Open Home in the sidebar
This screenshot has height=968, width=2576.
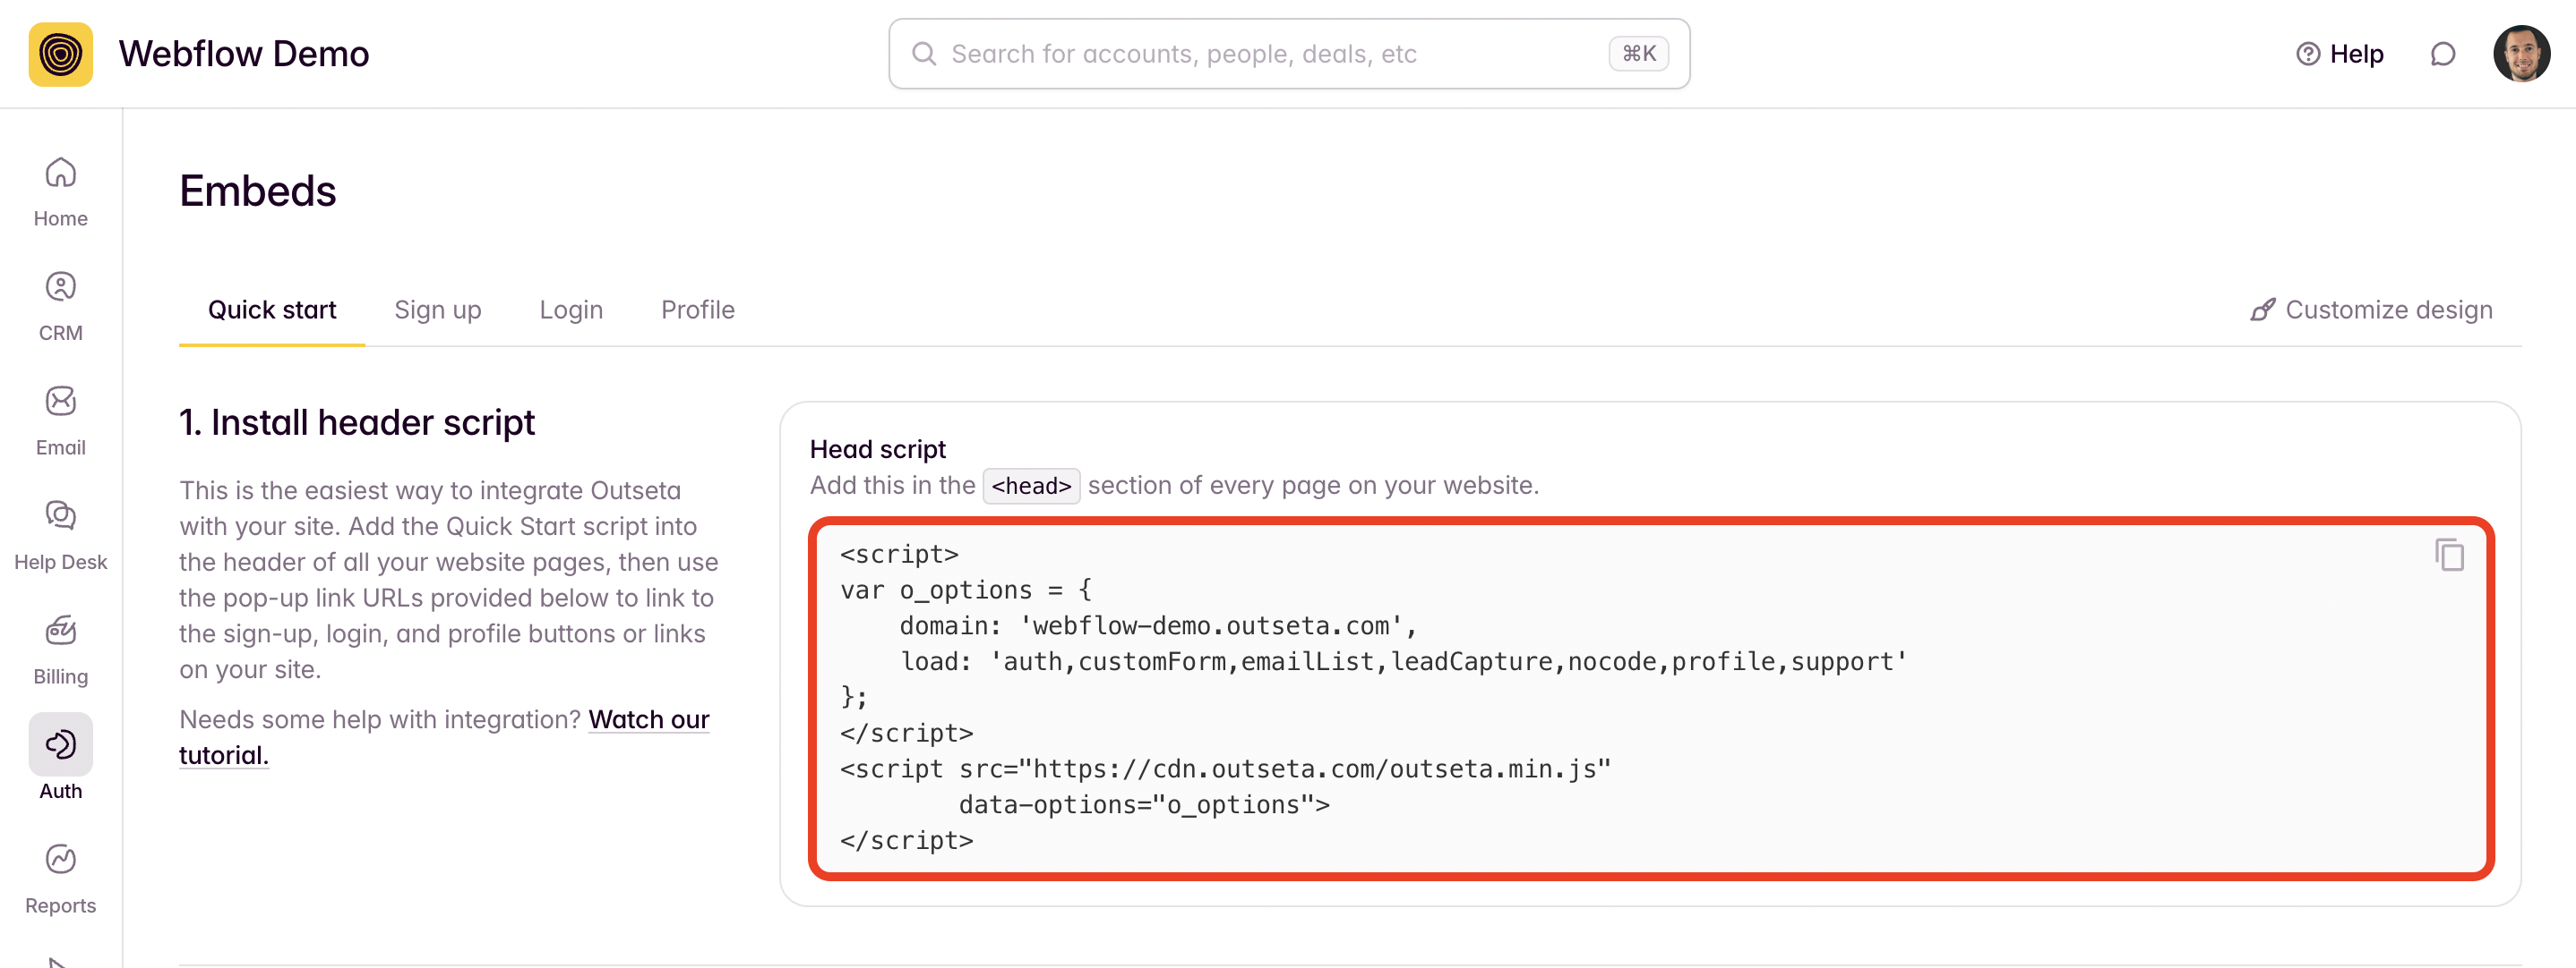click(60, 191)
